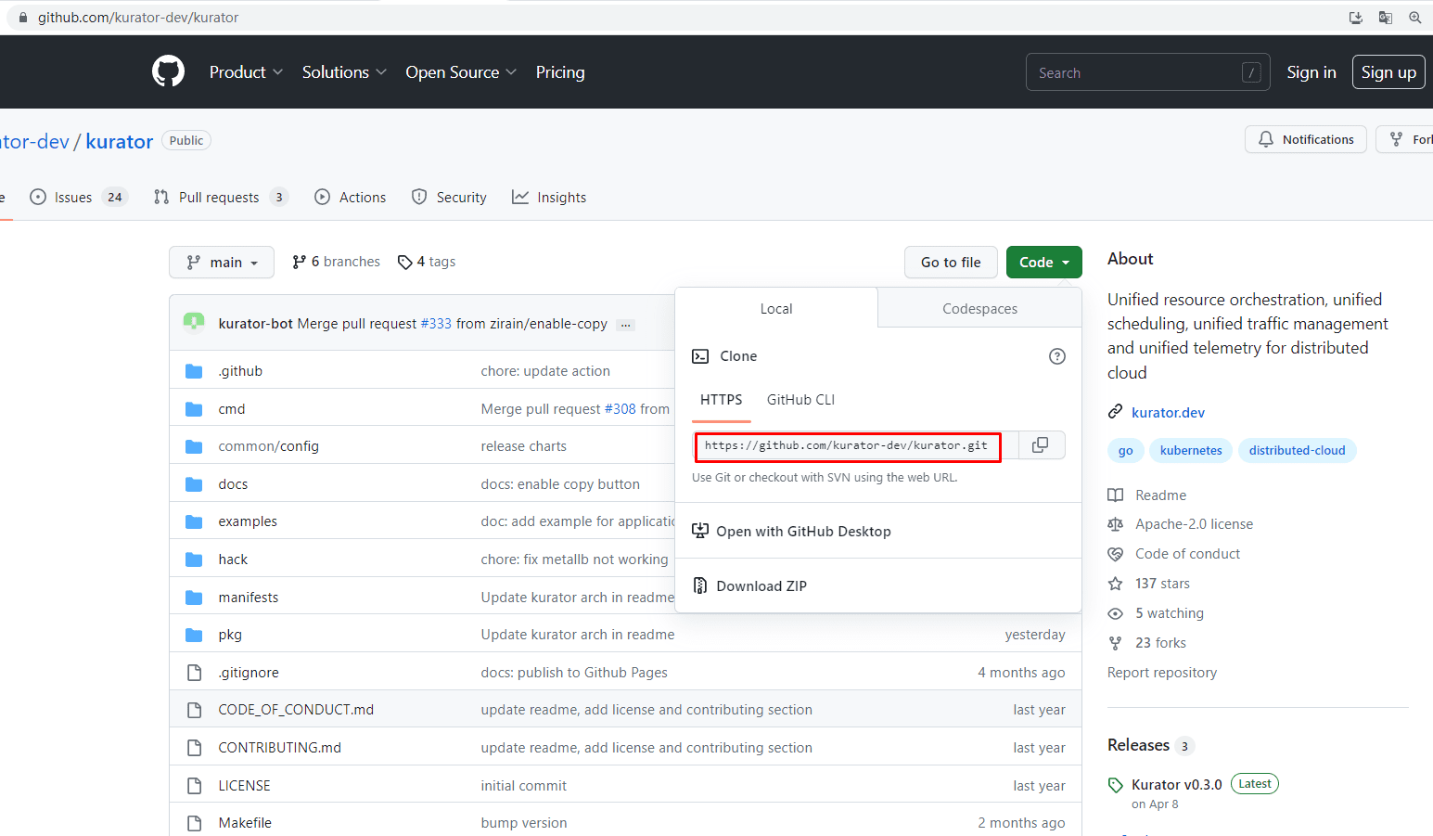This screenshot has width=1433, height=836.
Task: Click the LICENSE file icon
Action: click(194, 786)
